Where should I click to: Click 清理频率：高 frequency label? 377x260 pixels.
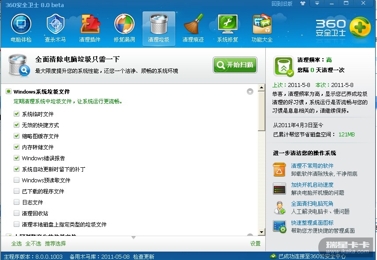[314, 60]
